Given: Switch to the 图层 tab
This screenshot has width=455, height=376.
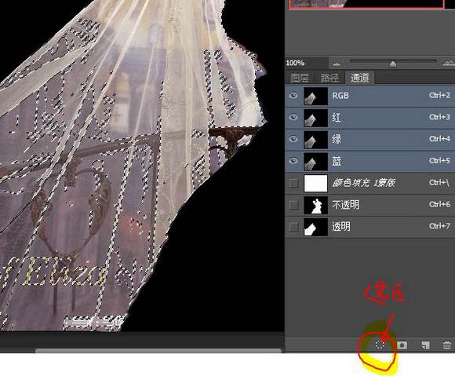Looking at the screenshot, I should 300,78.
